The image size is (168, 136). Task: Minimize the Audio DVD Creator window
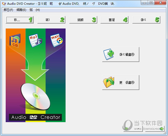[144, 3]
